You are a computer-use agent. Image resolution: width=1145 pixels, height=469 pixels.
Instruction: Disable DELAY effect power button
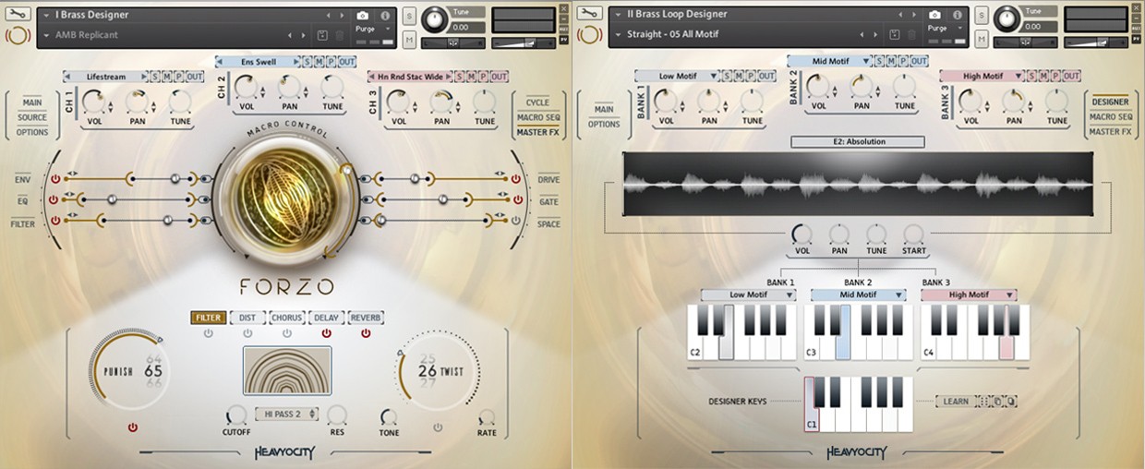(x=326, y=333)
